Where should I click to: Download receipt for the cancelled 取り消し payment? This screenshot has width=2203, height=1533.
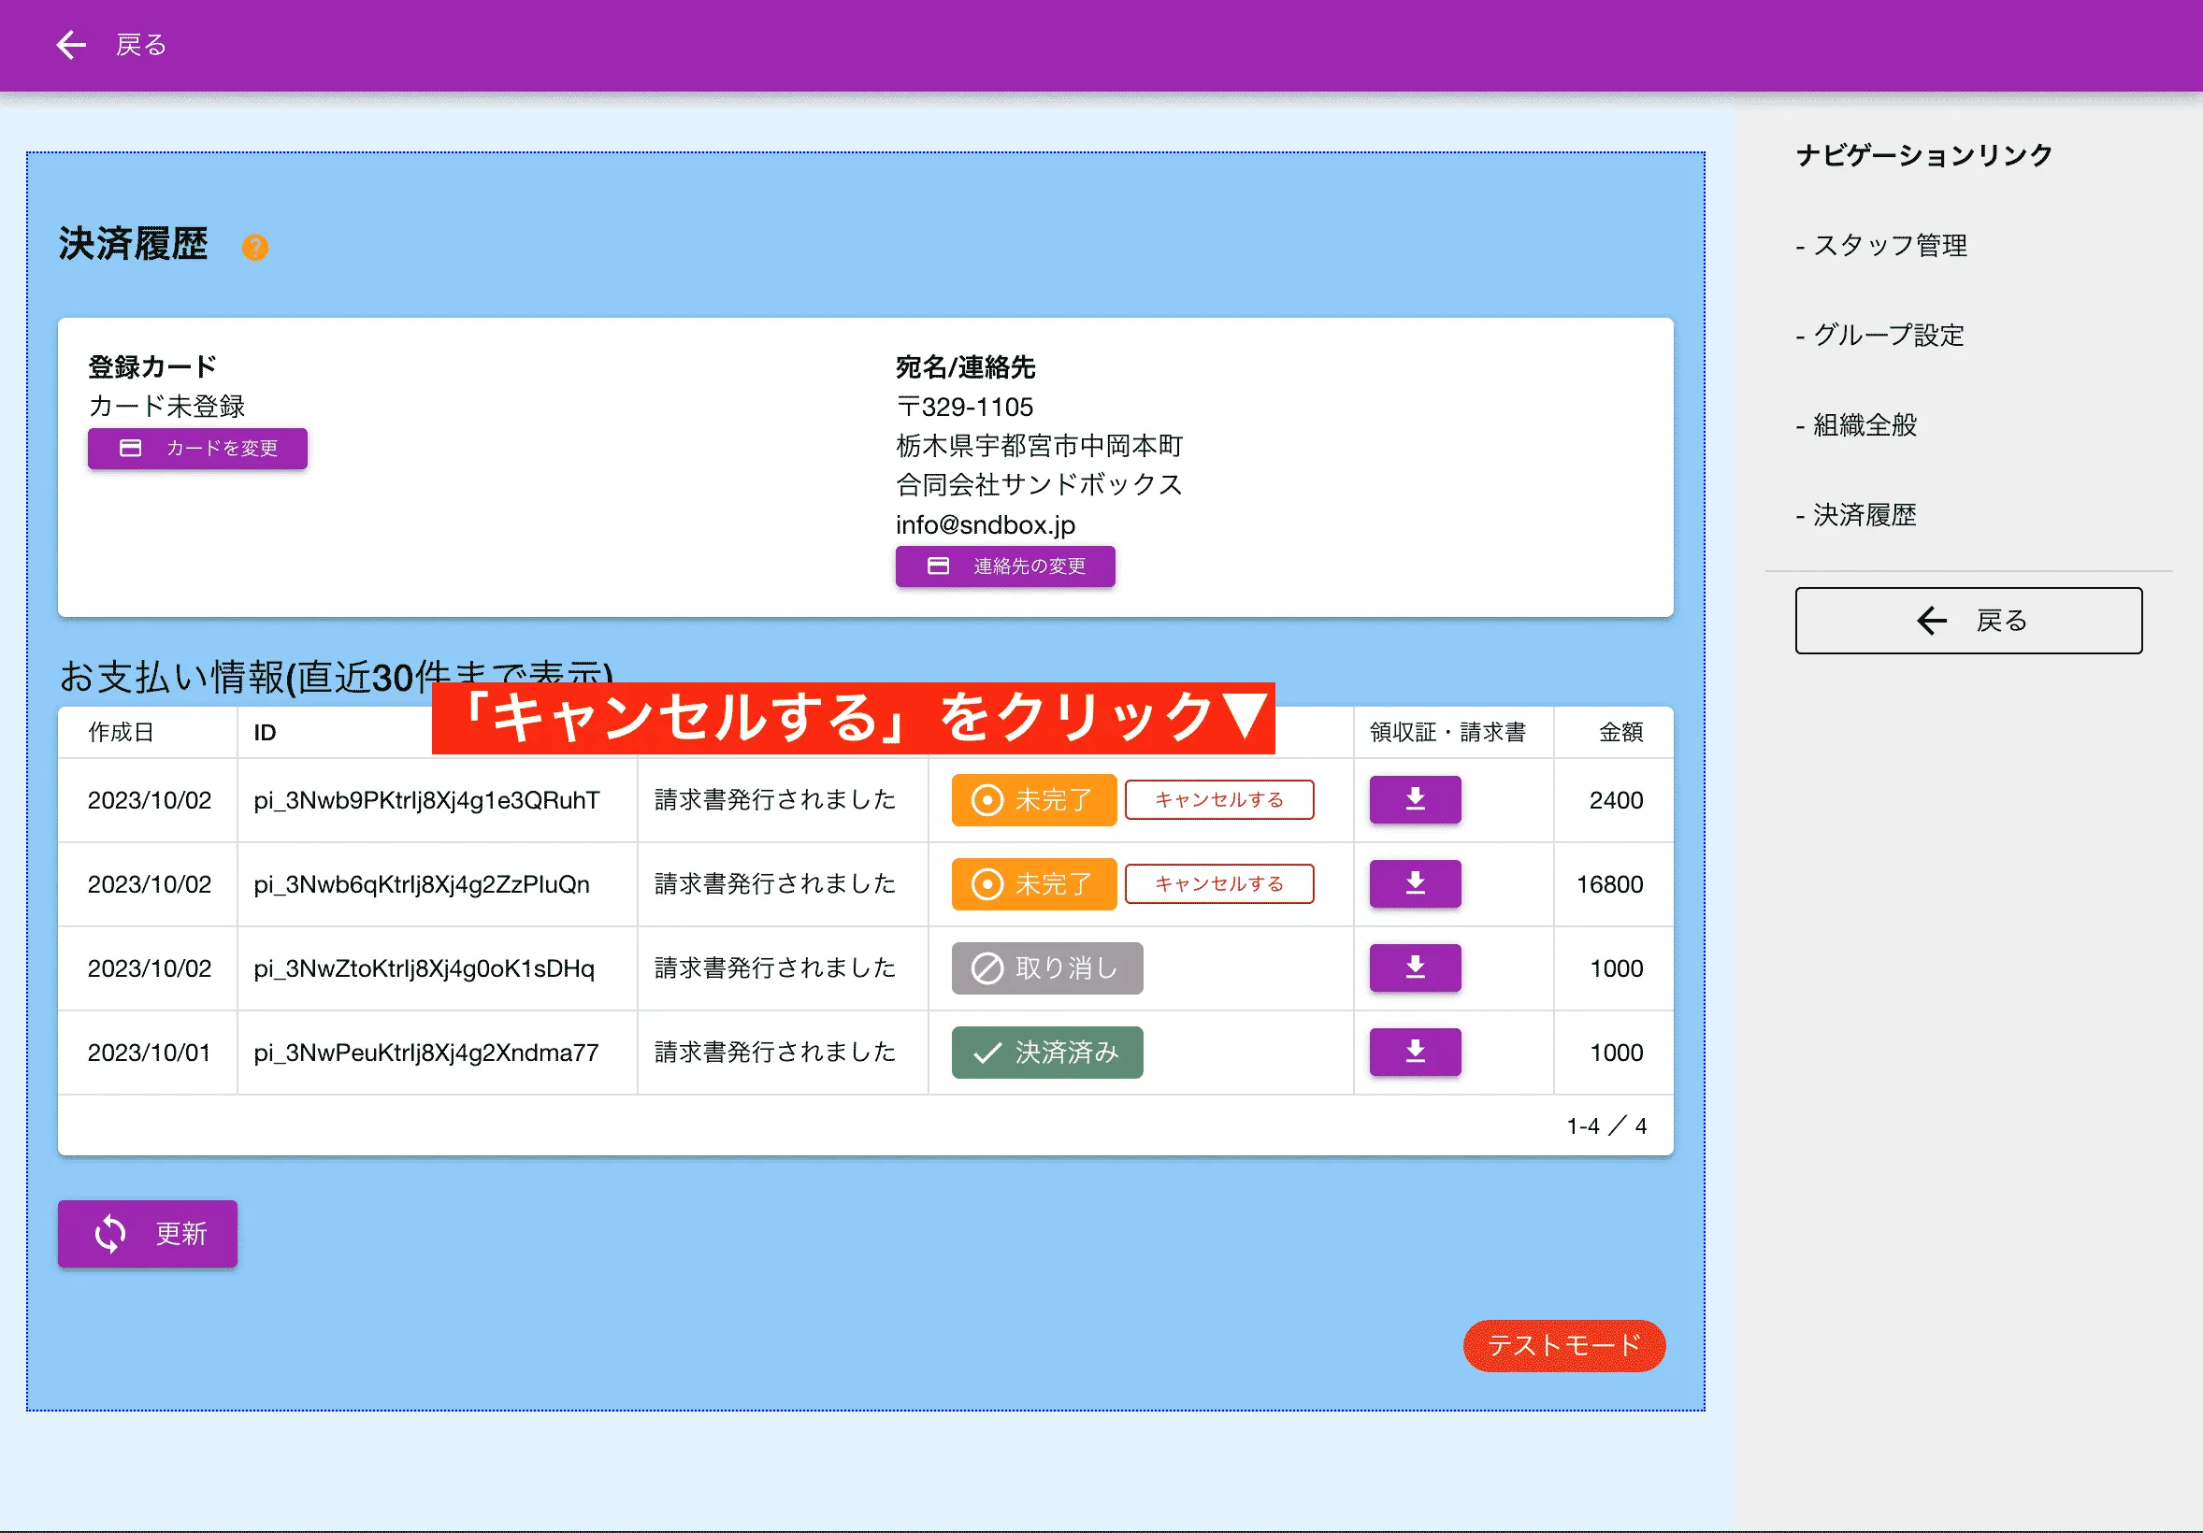1415,968
